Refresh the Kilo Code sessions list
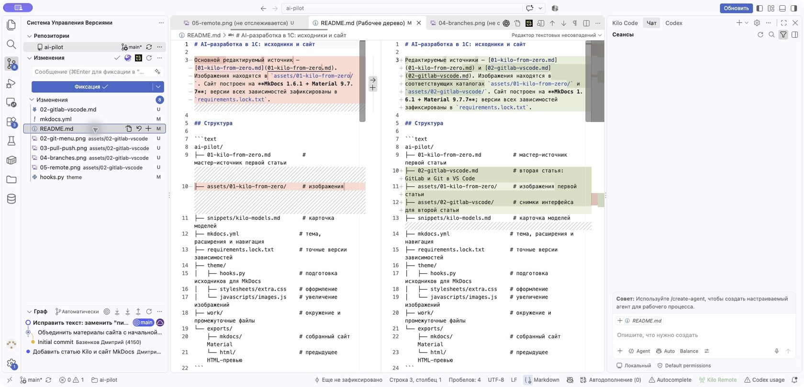 pyautogui.click(x=760, y=34)
